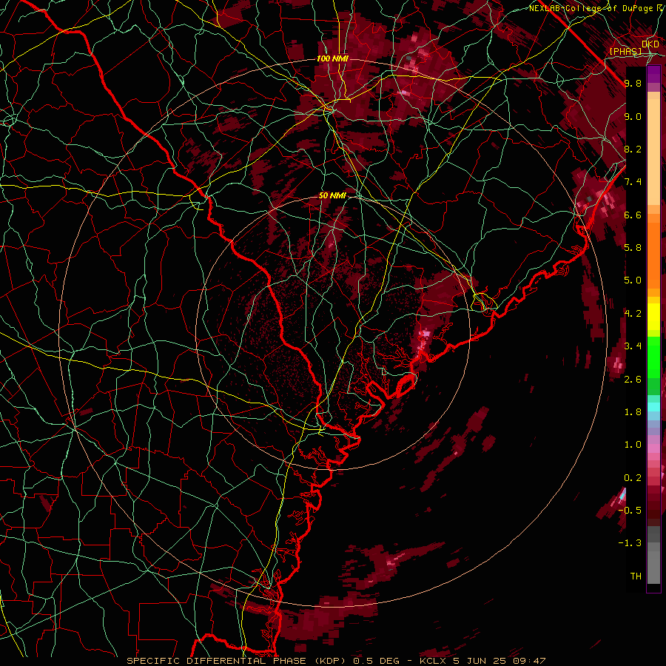Click the 9.8 value on the color scale
This screenshot has height=666, width=666.
633,83
